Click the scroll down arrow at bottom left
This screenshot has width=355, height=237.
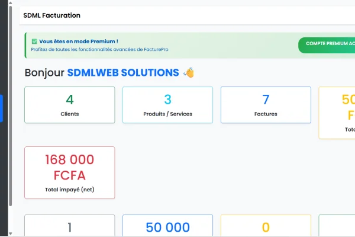click(10, 233)
